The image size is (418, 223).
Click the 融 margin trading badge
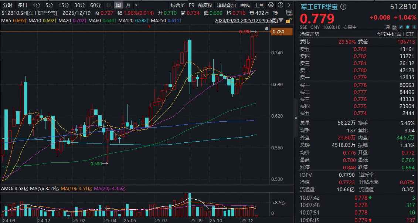coord(394,27)
